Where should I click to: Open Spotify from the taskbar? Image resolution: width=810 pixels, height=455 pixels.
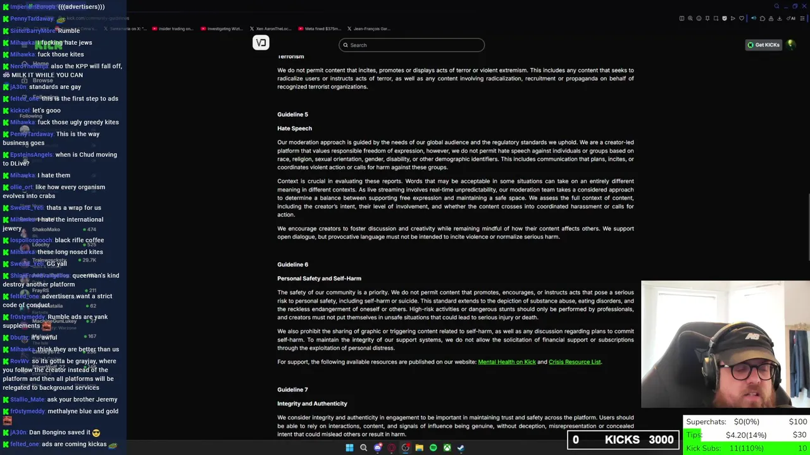point(433,447)
